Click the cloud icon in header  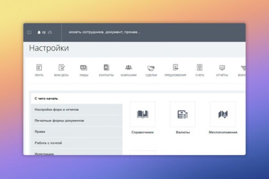[50, 32]
